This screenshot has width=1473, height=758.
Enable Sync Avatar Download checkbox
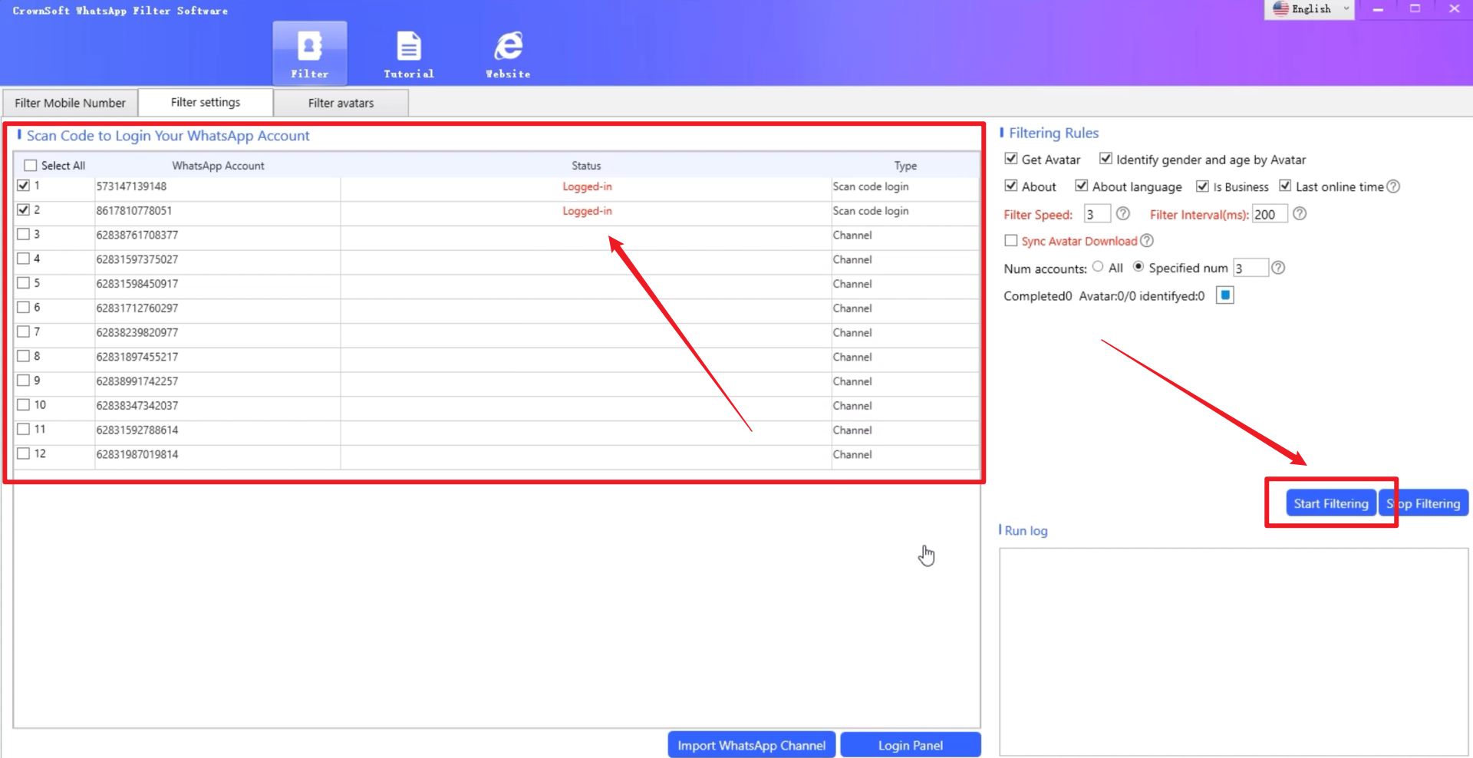coord(1011,241)
